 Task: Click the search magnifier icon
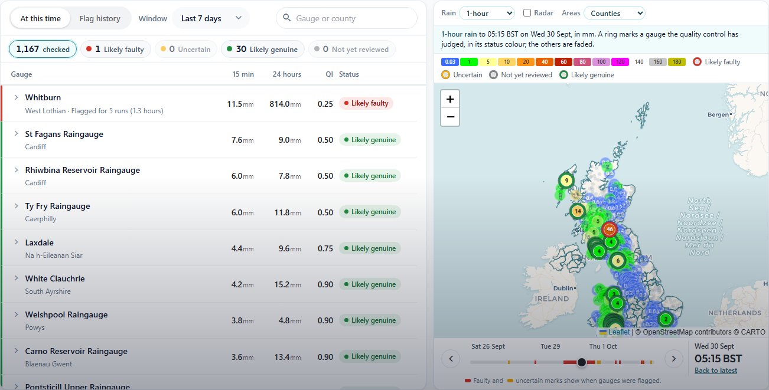pyautogui.click(x=287, y=18)
